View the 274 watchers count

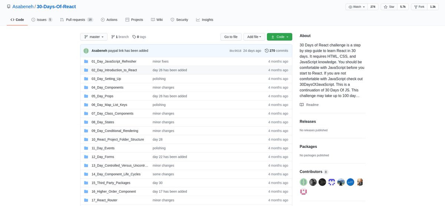coord(373,7)
